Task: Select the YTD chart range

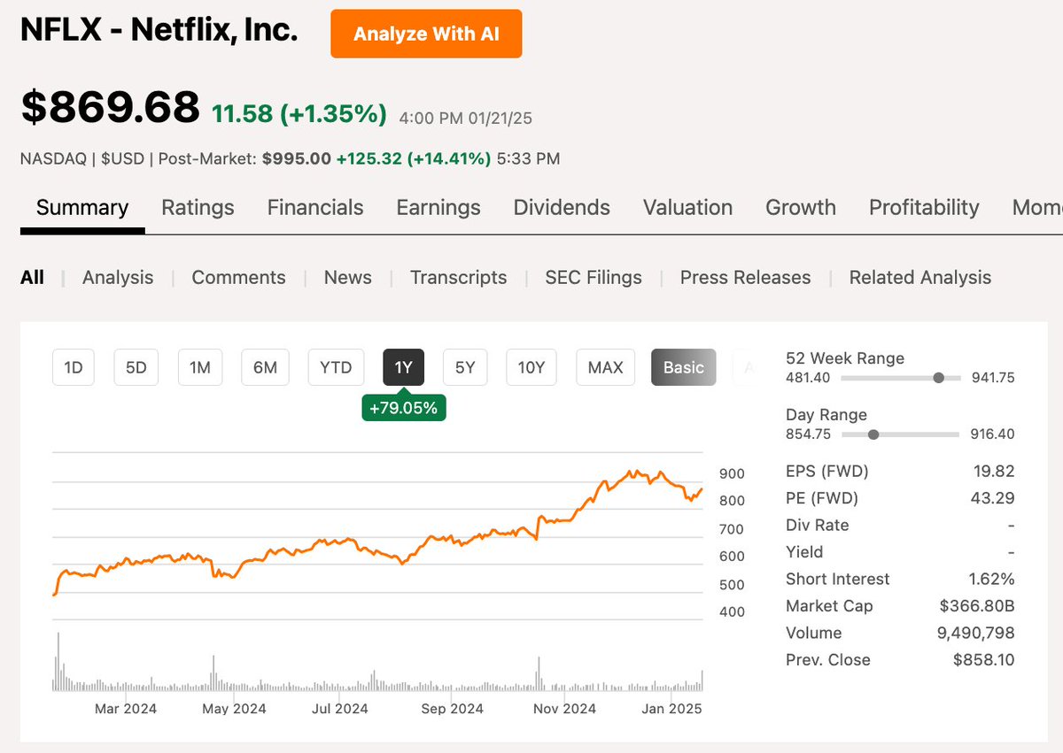Action: pyautogui.click(x=336, y=366)
